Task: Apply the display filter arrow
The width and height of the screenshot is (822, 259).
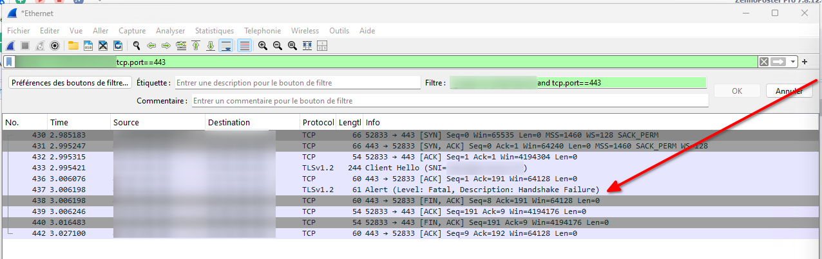Action: (x=779, y=62)
